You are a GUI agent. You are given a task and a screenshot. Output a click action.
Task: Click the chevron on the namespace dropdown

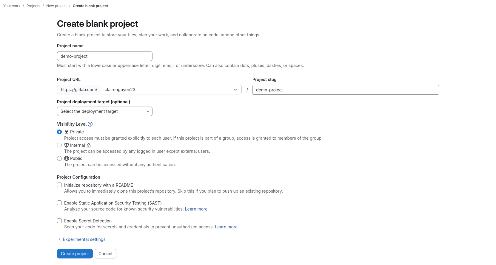point(235,90)
